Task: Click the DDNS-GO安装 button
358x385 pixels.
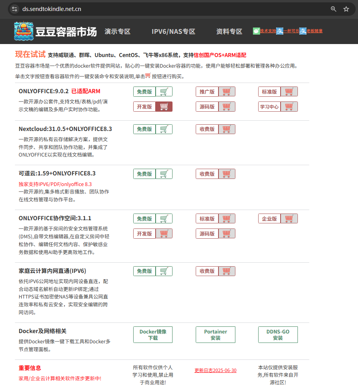Action: 278,335
